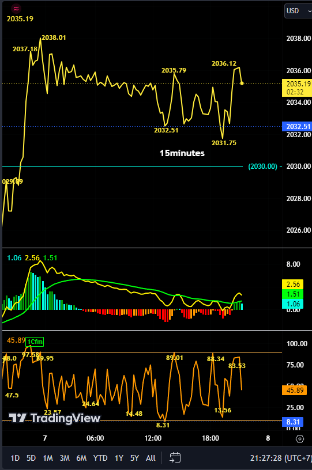
Task: Select the 5D time range
Action: tap(31, 458)
